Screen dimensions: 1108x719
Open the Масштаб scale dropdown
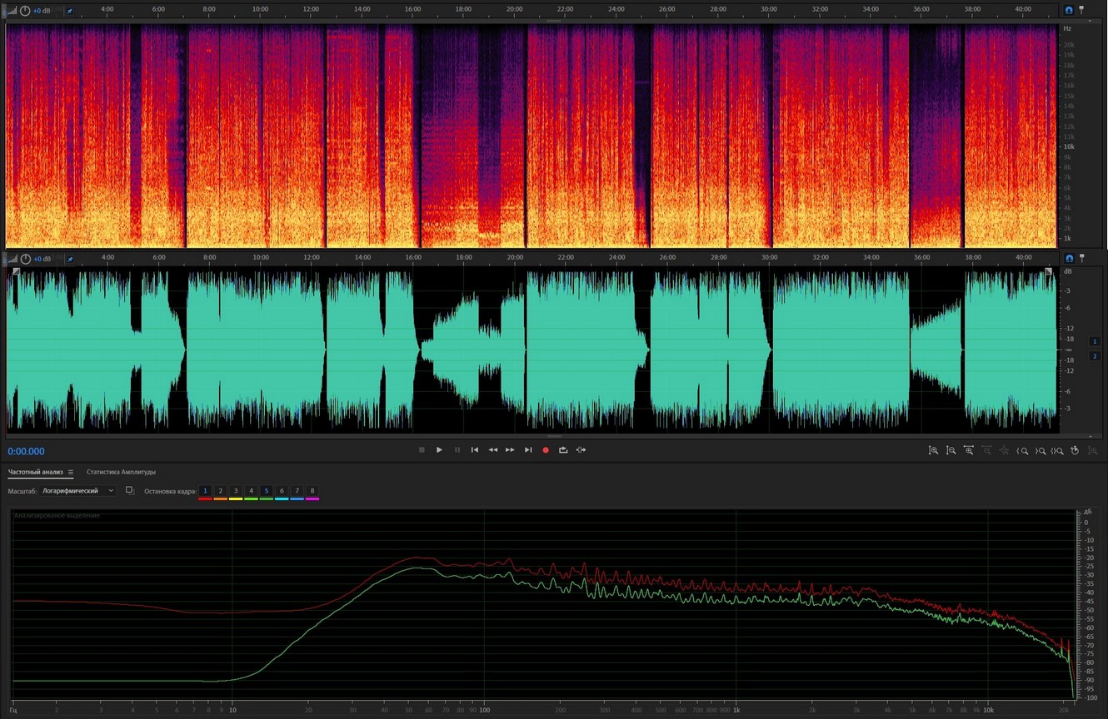coord(78,491)
